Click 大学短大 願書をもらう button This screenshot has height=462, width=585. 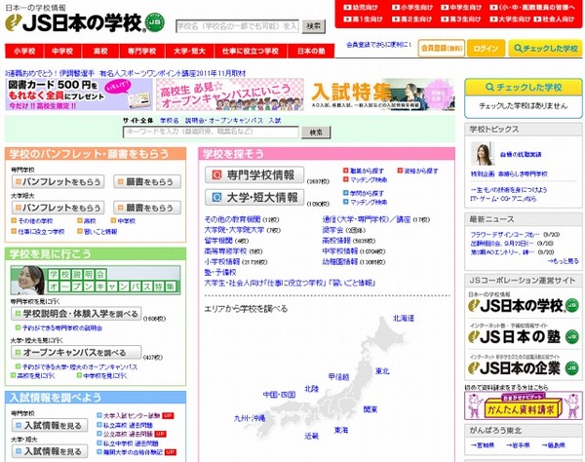(x=147, y=208)
